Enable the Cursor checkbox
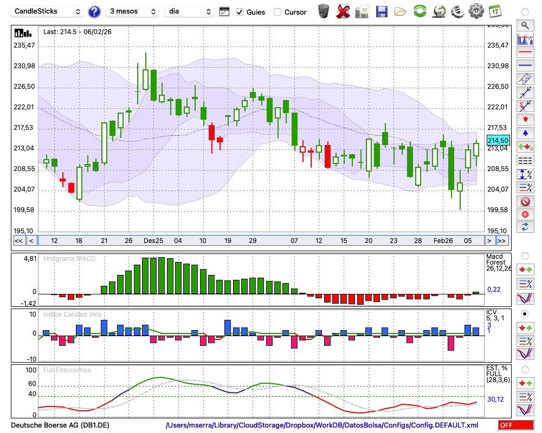The image size is (542, 433). pos(278,12)
